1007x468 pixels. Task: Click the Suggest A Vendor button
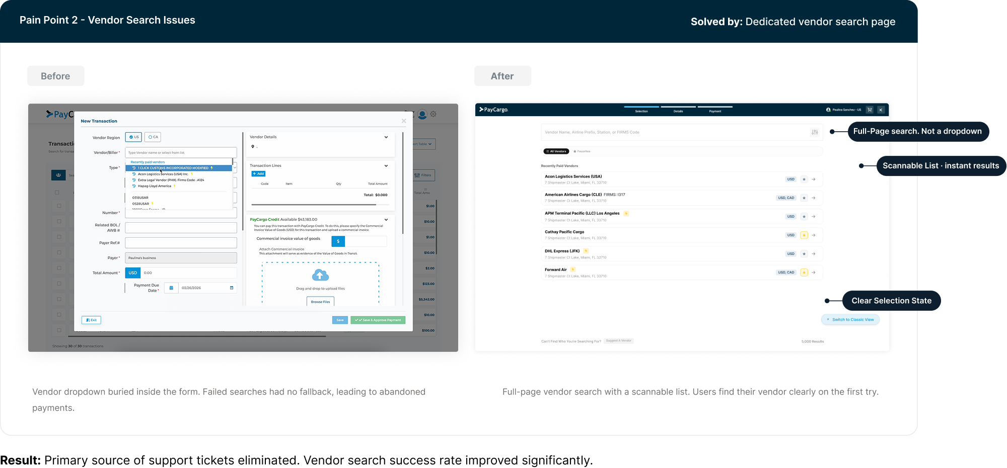tap(619, 341)
